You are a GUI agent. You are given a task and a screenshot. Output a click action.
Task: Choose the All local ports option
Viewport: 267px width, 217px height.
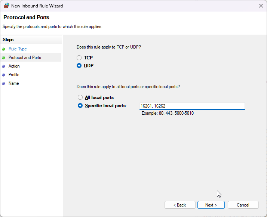(80, 97)
